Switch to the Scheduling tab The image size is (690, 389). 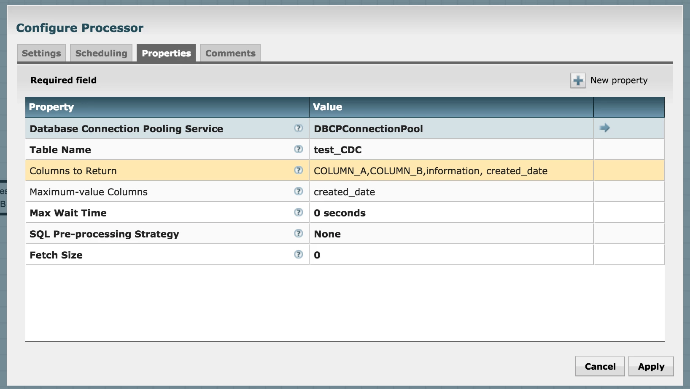pos(101,53)
